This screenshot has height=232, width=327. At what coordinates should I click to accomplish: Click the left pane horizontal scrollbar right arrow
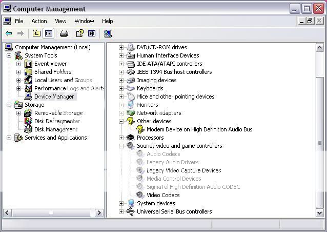pos(99,212)
